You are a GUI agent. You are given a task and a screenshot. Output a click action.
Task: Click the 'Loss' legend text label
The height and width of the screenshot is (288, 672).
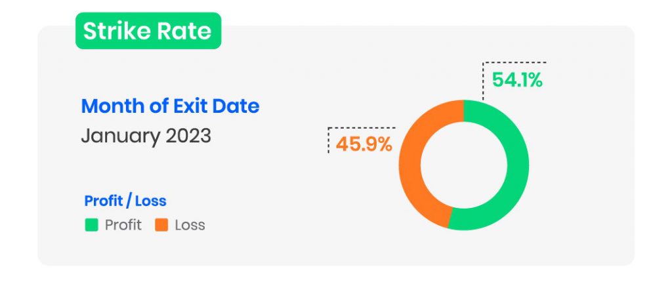tap(190, 225)
